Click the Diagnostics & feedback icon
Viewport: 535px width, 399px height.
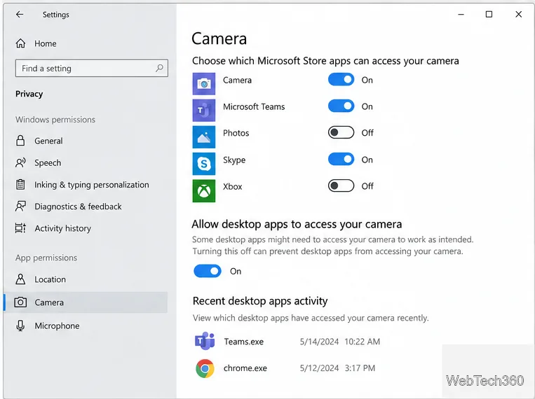[x=20, y=206]
